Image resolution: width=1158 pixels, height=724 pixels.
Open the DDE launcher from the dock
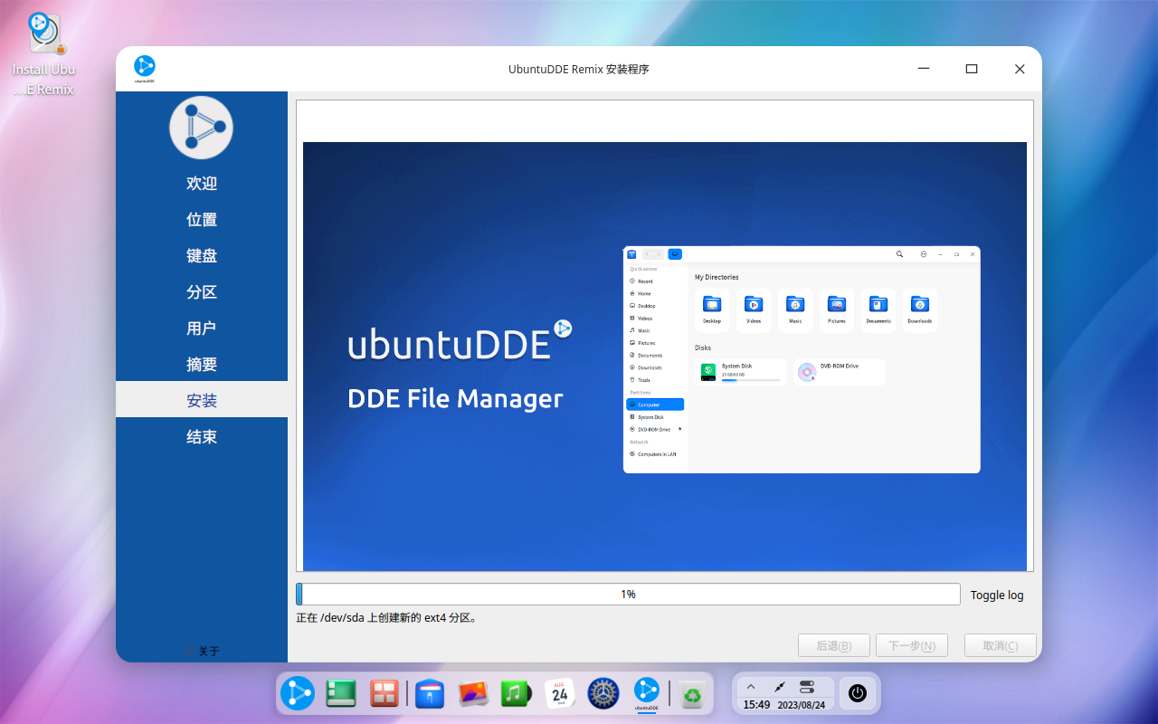(298, 693)
